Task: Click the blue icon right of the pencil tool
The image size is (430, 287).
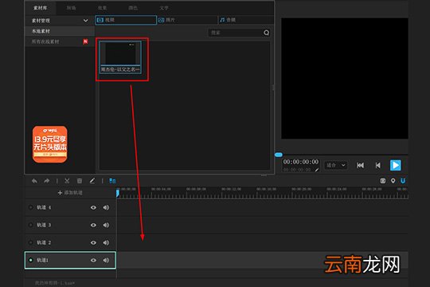Action: point(112,181)
